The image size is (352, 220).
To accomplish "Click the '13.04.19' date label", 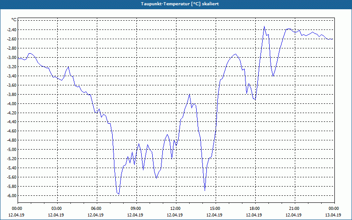I will click(x=333, y=215).
